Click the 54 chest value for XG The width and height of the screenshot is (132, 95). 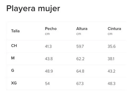pos(47,83)
